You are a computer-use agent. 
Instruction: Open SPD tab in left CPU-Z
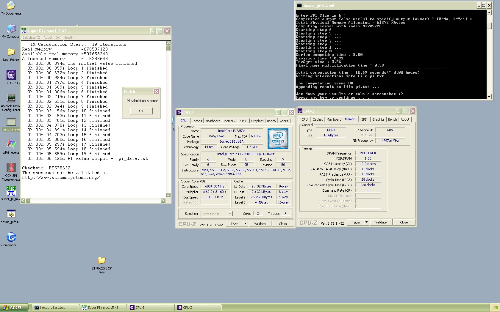click(x=243, y=121)
